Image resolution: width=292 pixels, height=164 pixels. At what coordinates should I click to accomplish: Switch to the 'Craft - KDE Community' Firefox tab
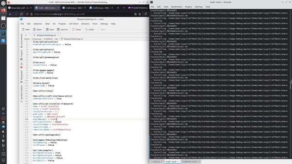click(x=47, y=8)
